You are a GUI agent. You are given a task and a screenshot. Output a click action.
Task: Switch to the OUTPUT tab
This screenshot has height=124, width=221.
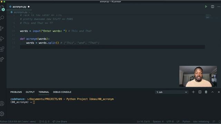coord(30,92)
